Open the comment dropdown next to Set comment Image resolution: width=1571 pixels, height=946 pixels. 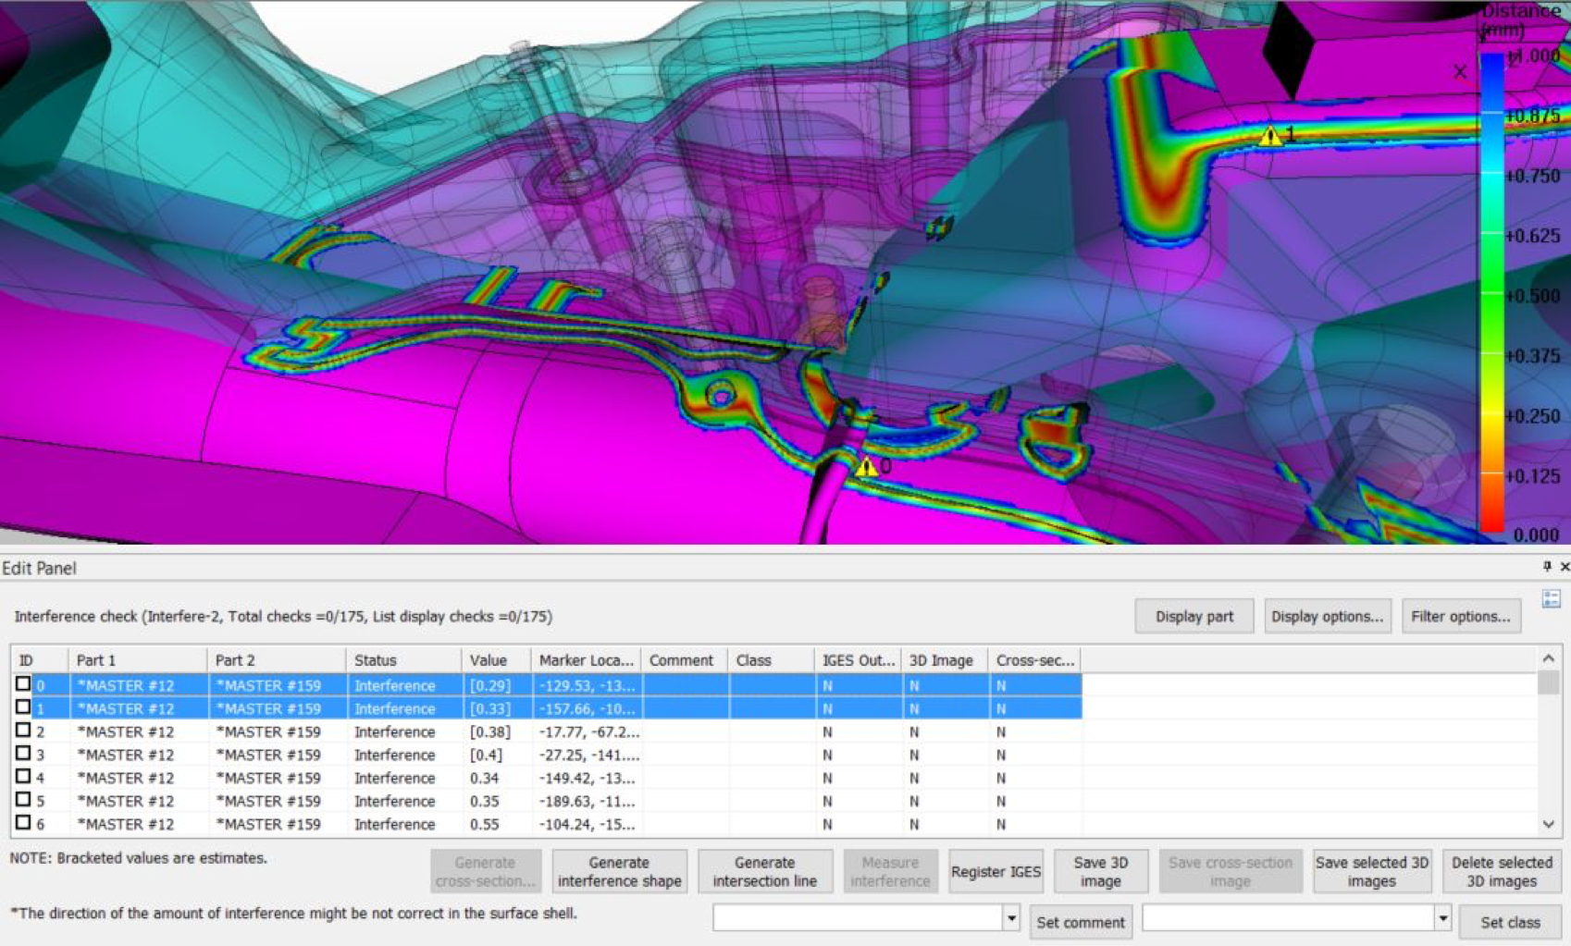click(x=1011, y=918)
